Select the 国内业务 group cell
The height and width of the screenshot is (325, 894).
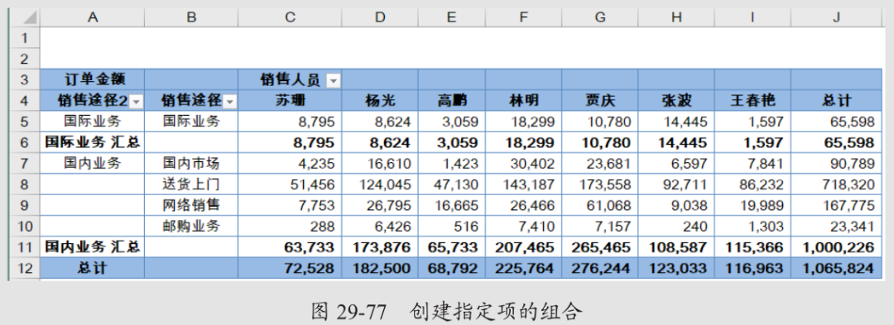[x=93, y=164]
